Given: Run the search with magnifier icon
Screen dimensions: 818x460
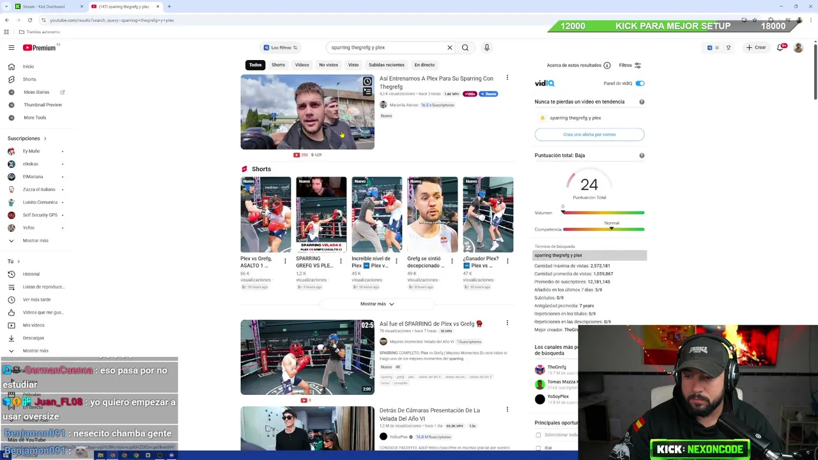Looking at the screenshot, I should (465, 47).
